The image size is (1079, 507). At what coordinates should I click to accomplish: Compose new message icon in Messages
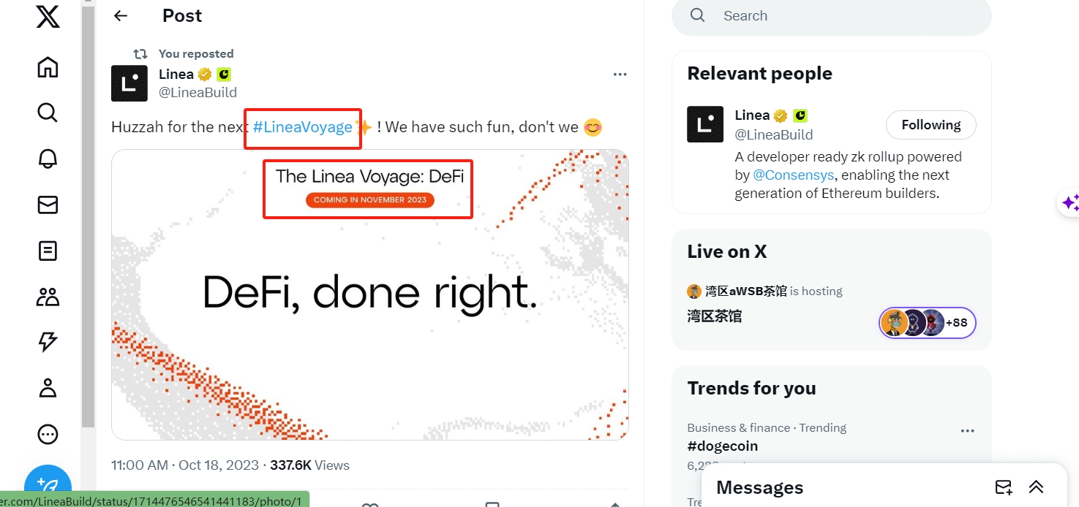click(x=1004, y=487)
